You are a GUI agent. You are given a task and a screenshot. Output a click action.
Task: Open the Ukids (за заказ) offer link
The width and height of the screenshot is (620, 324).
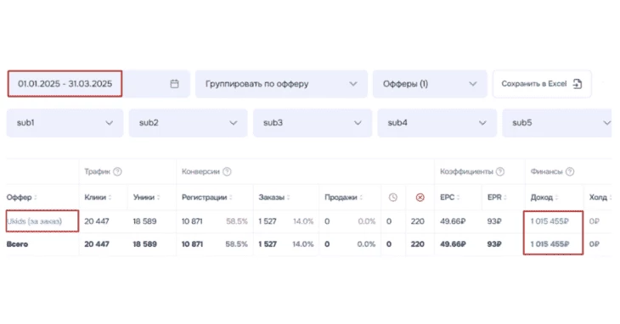tap(35, 221)
